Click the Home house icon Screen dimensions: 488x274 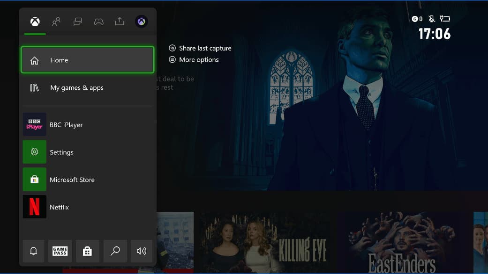34,60
